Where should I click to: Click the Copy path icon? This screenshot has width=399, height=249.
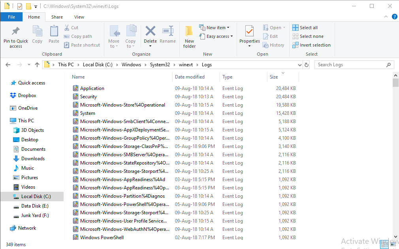tap(66, 36)
